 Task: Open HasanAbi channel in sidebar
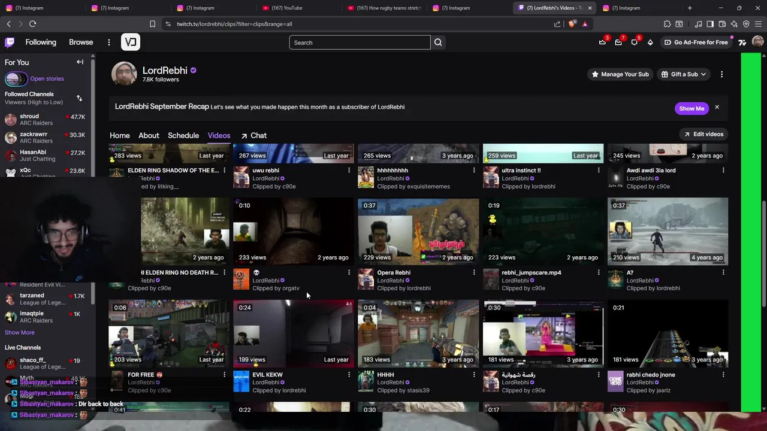tap(45, 156)
